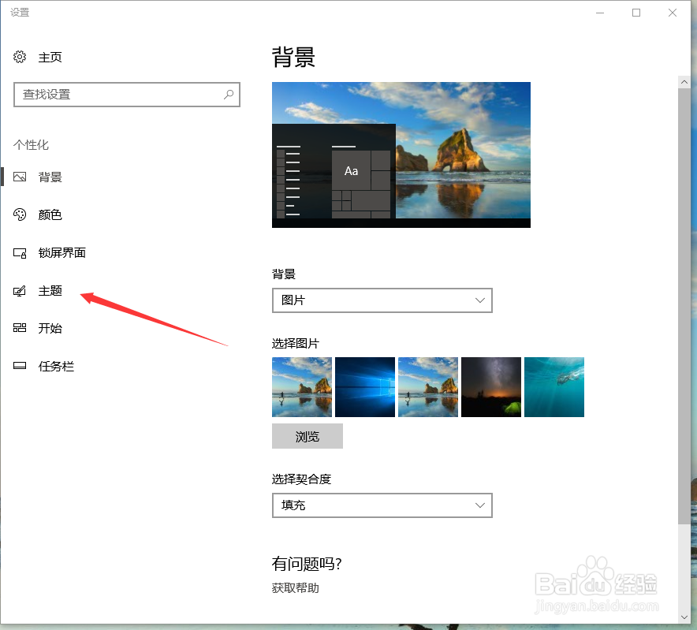
Task: Expand the 图片 background type dropdown
Action: (x=382, y=300)
